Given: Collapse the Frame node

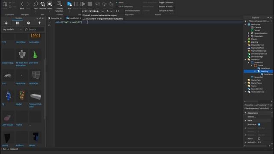Looking at the screenshot, I should [x=252, y=65].
